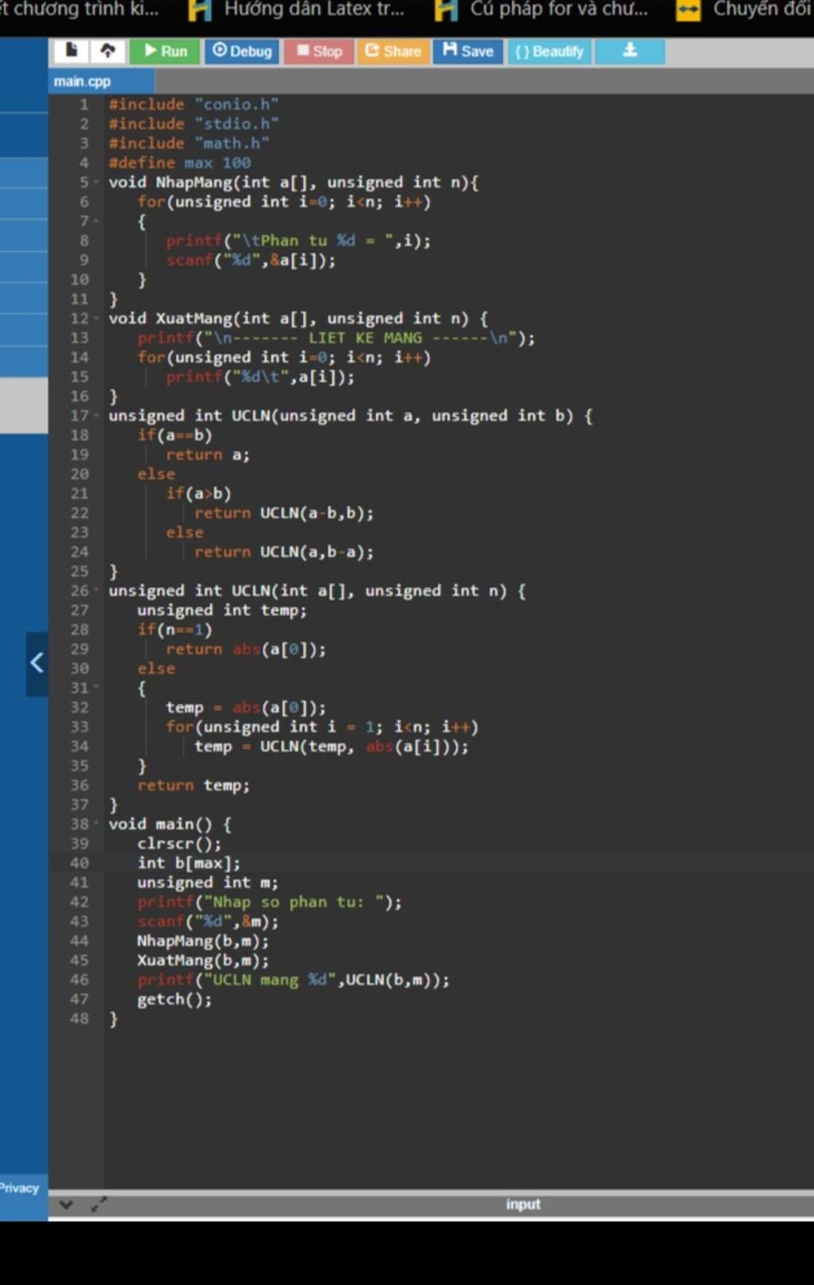Place cursor on '#define max 100' line
The width and height of the screenshot is (814, 1285).
[180, 163]
